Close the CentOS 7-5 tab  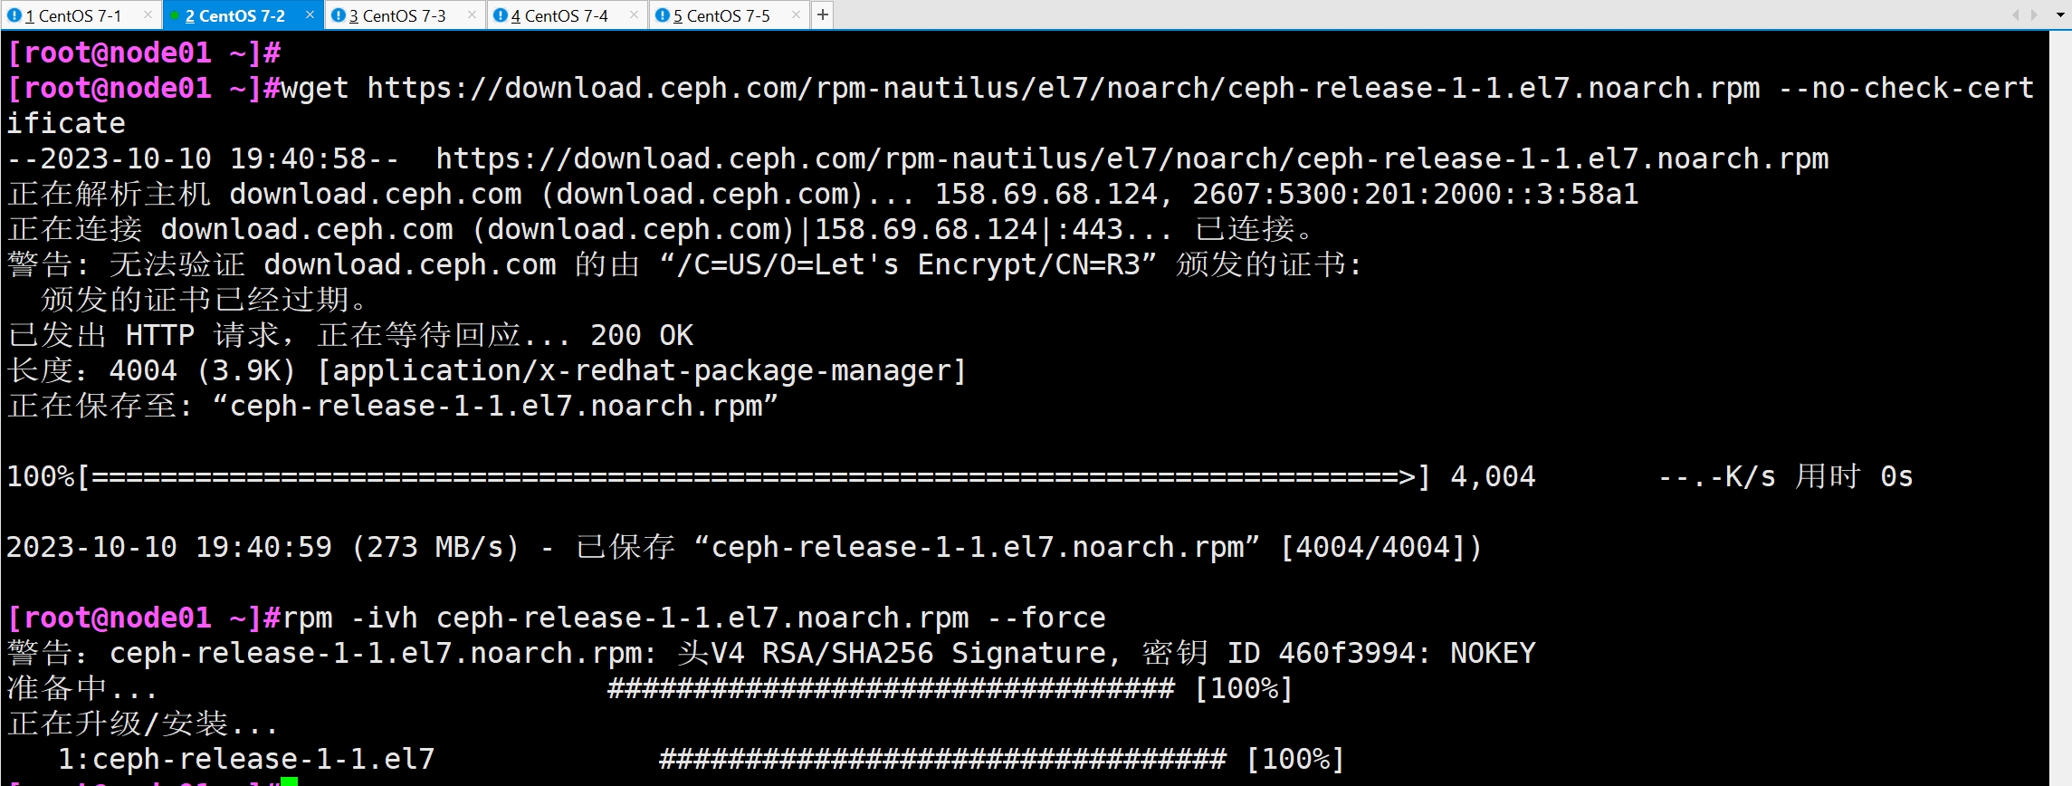pyautogui.click(x=796, y=14)
